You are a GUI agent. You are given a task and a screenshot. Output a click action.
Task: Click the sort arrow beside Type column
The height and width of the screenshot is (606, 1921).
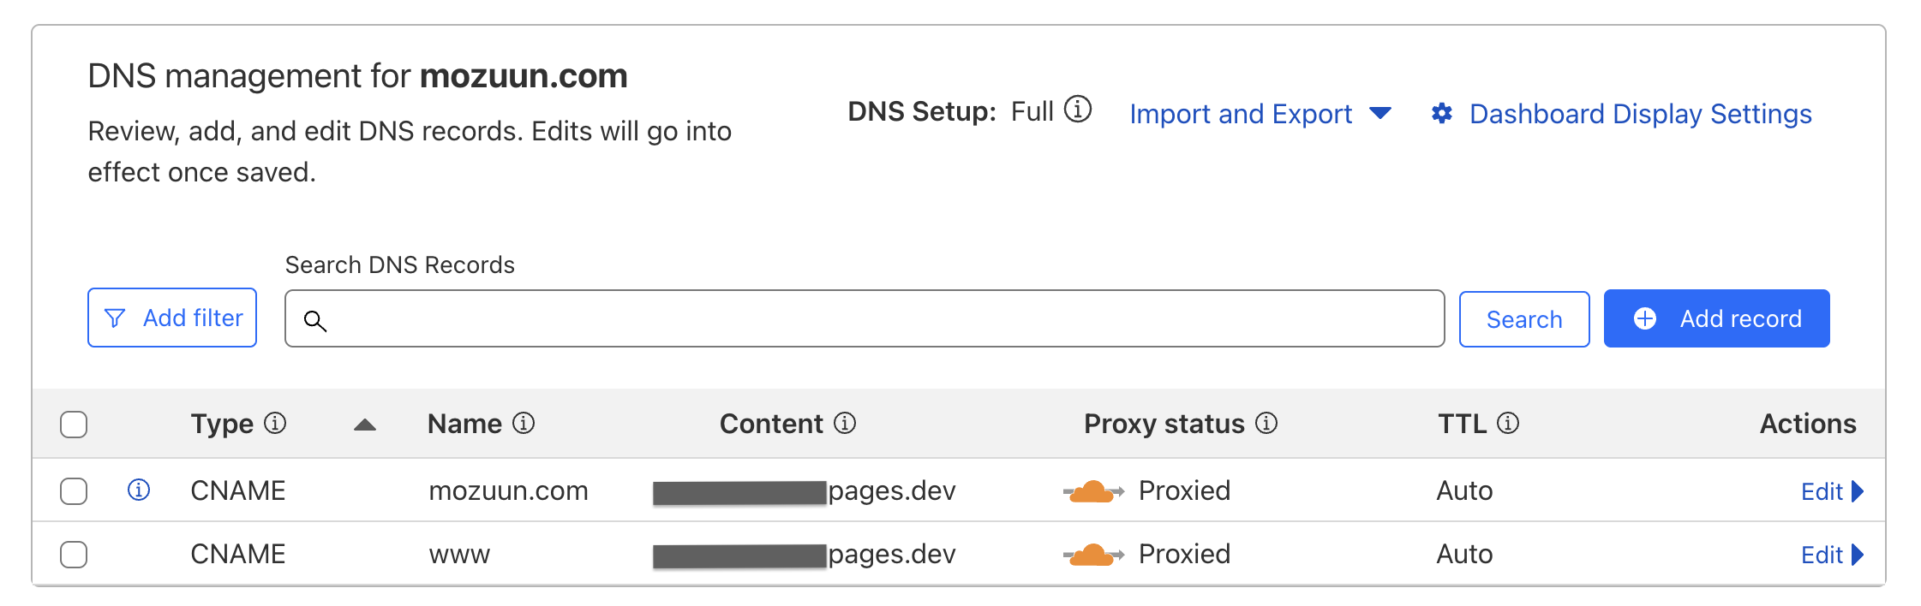click(x=365, y=425)
